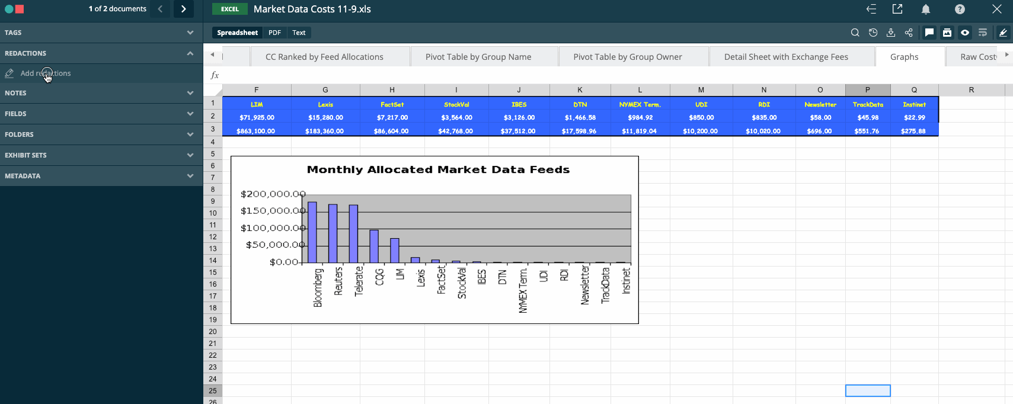Click the highlighted selected cell P25

[868, 391]
